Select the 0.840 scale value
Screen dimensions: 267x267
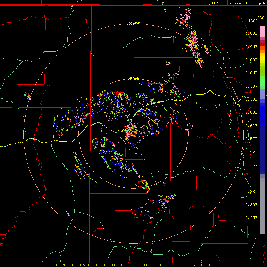(x=251, y=73)
